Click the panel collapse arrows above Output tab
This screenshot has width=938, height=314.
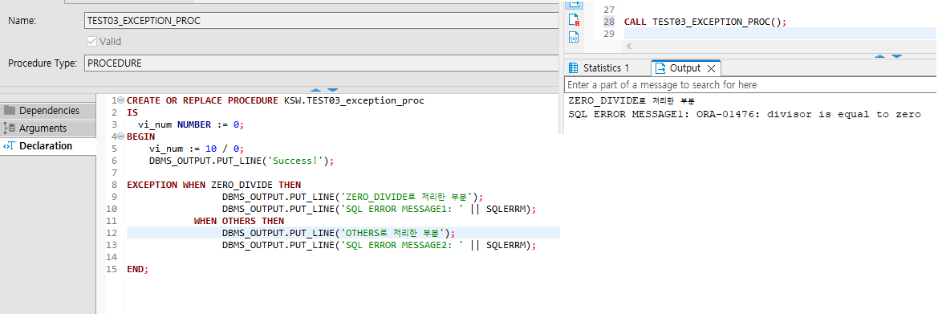pos(887,55)
